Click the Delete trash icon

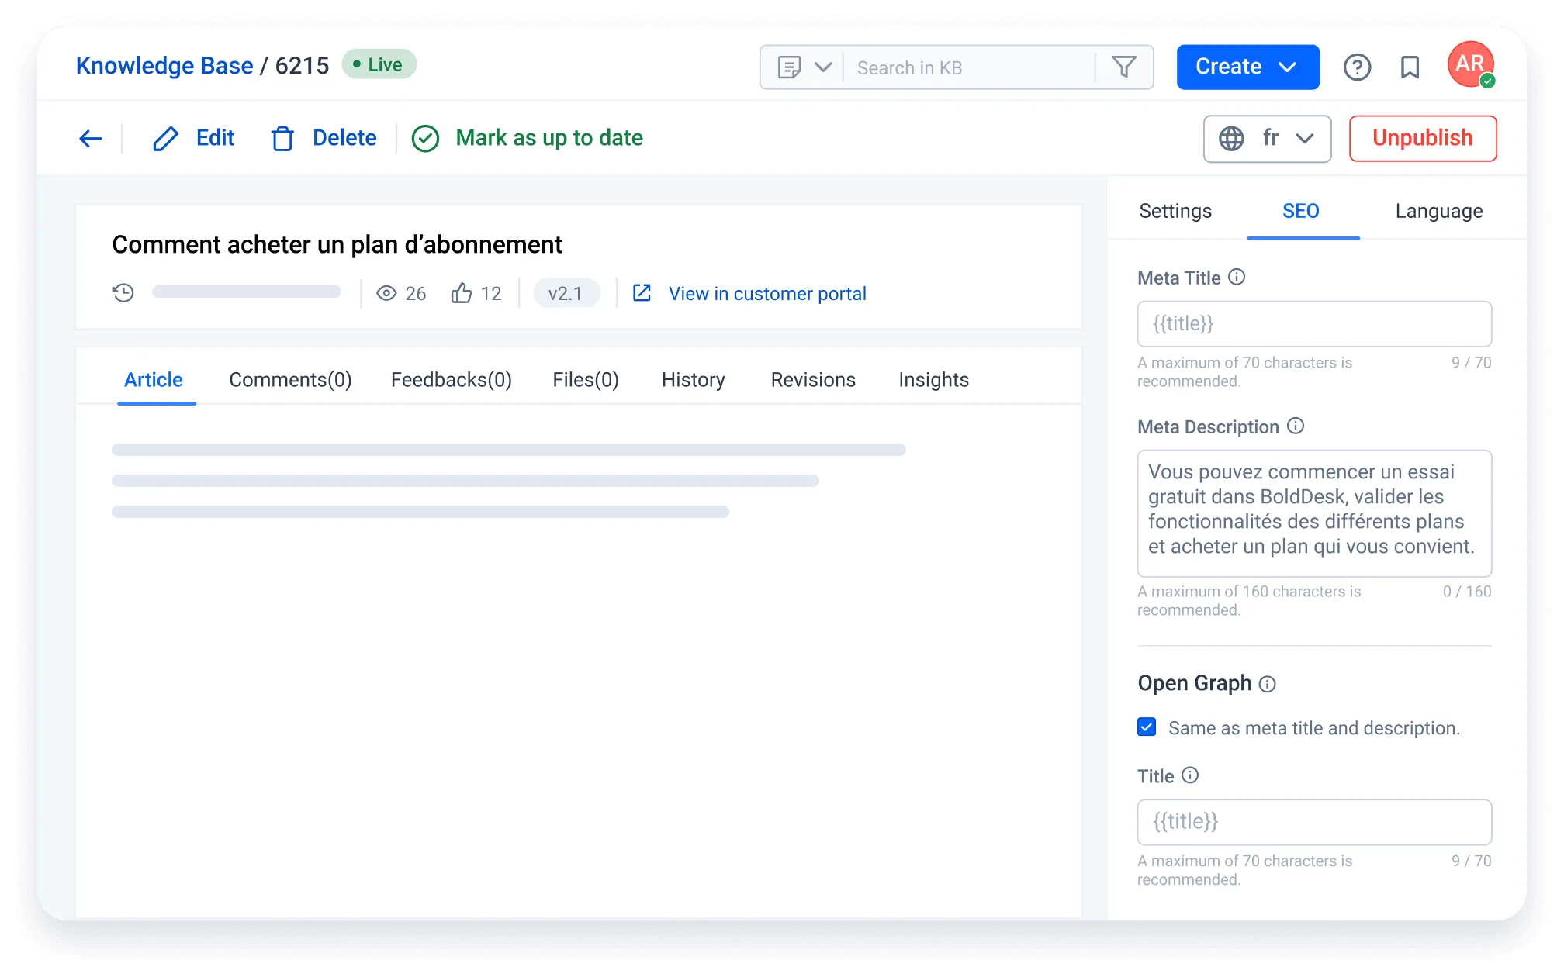[x=283, y=138]
